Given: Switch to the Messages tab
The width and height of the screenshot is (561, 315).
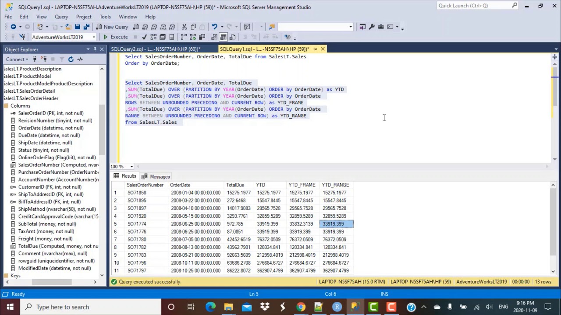Looking at the screenshot, I should click(156, 177).
